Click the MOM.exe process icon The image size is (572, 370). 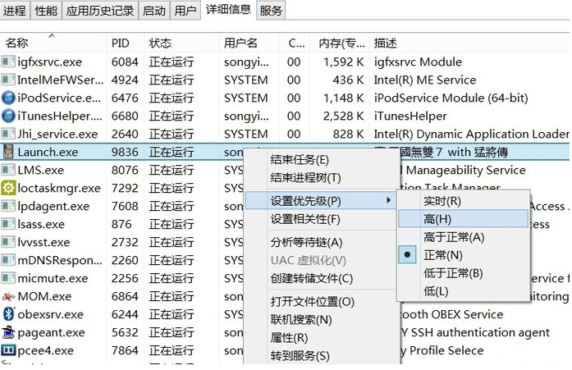click(8, 296)
